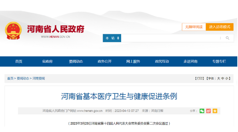Select 要闻动态 in the navigation bar
The height and width of the screenshot is (132, 238).
click(x=76, y=61)
